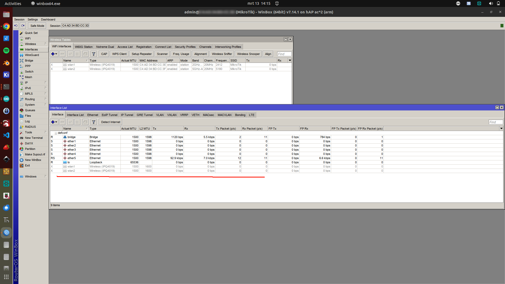Click filter funnel icon in Wireless Tables
The width and height of the screenshot is (505, 284).
click(94, 54)
